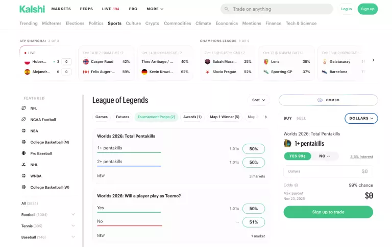The height and width of the screenshot is (247, 392).
Task: Pick 50% Yes for Teemo market
Action: (x=254, y=209)
